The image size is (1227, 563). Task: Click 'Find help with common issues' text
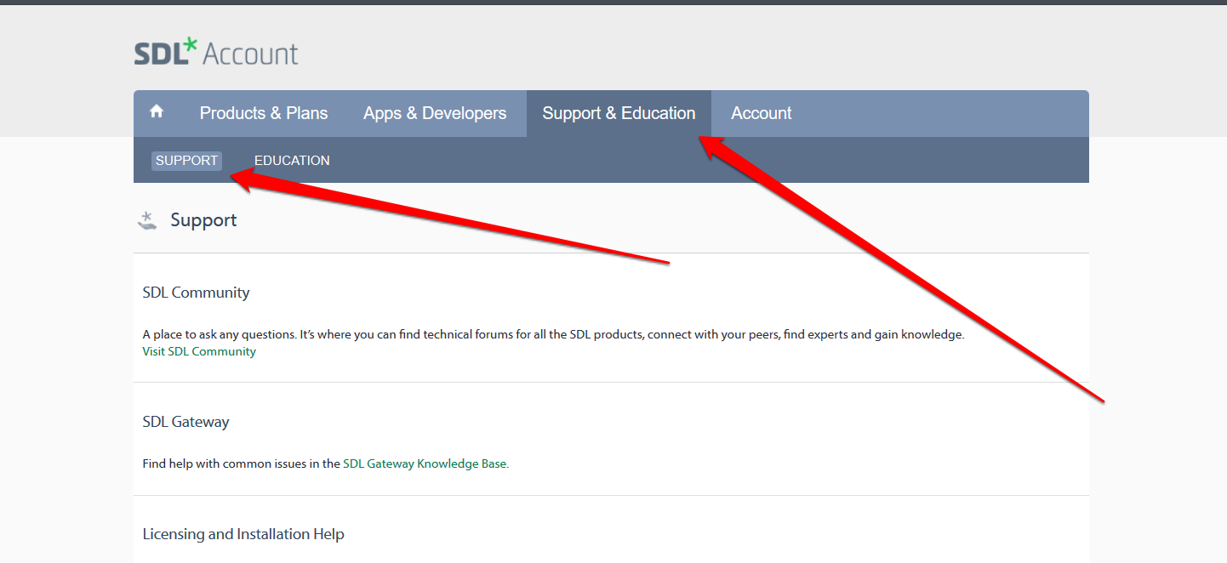coord(242,463)
